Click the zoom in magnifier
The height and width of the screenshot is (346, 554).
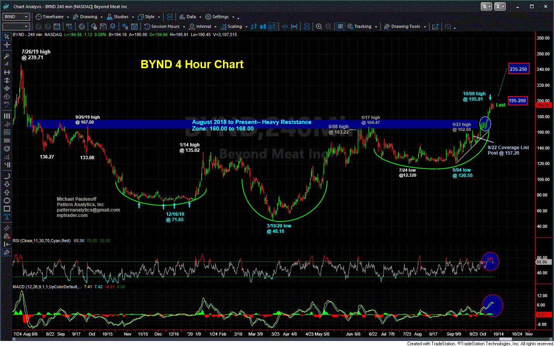[x=319, y=26]
